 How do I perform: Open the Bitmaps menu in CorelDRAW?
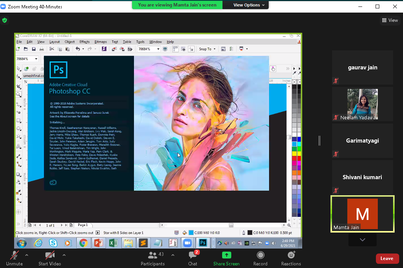tap(100, 42)
